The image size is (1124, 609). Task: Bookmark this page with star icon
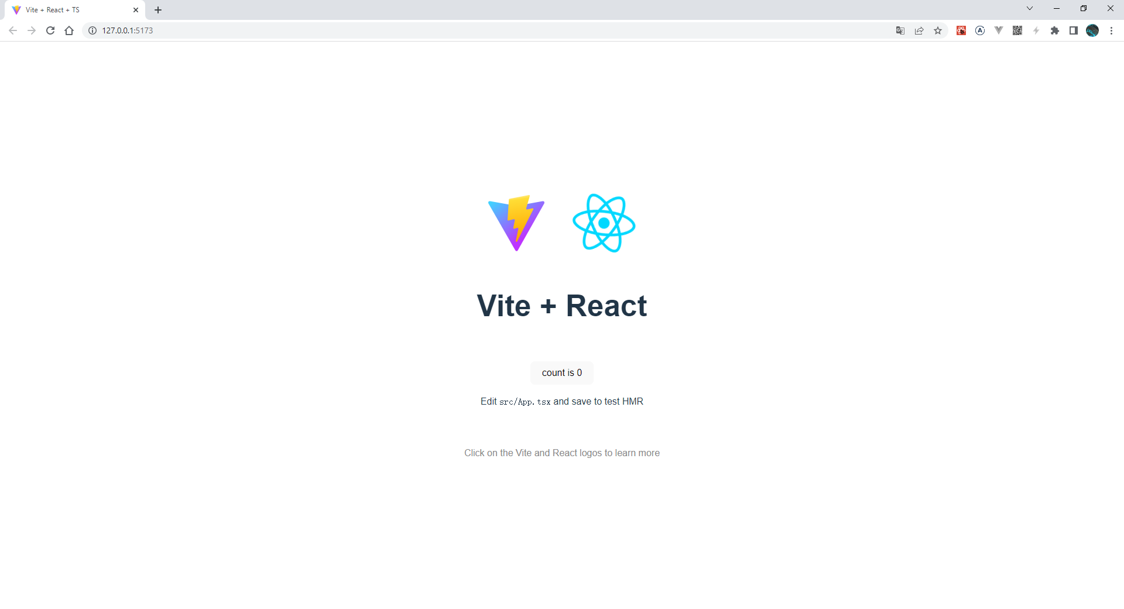(x=938, y=30)
